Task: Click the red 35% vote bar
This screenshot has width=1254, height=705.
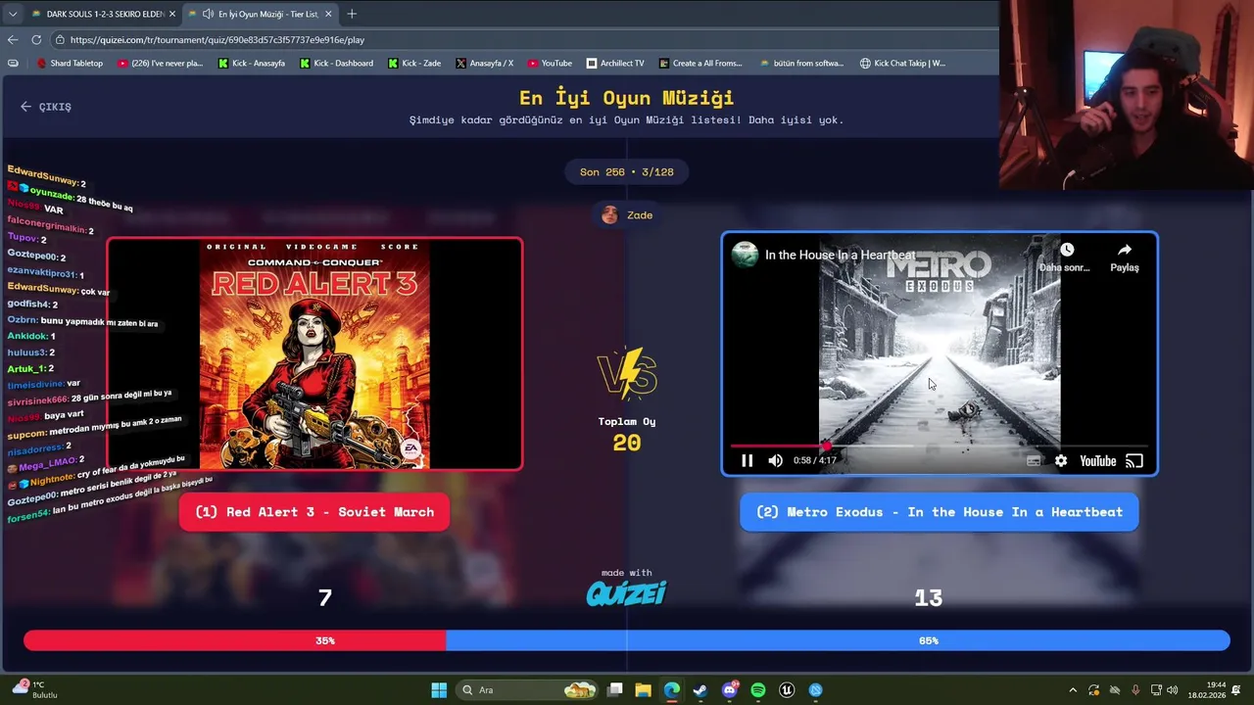Action: [x=234, y=640]
